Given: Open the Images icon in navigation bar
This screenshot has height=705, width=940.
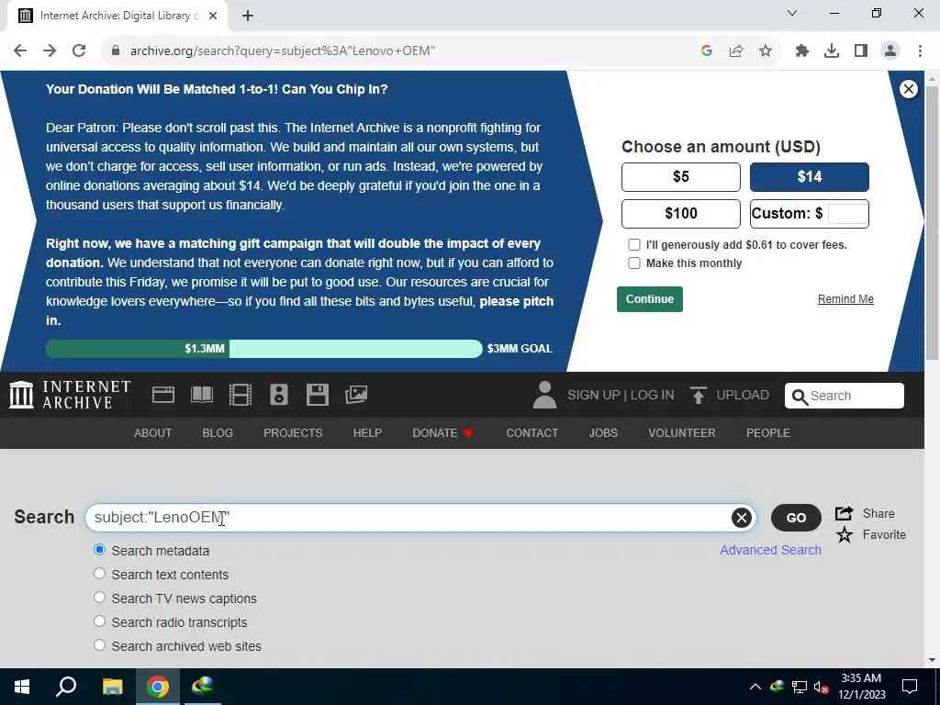Looking at the screenshot, I should point(356,395).
